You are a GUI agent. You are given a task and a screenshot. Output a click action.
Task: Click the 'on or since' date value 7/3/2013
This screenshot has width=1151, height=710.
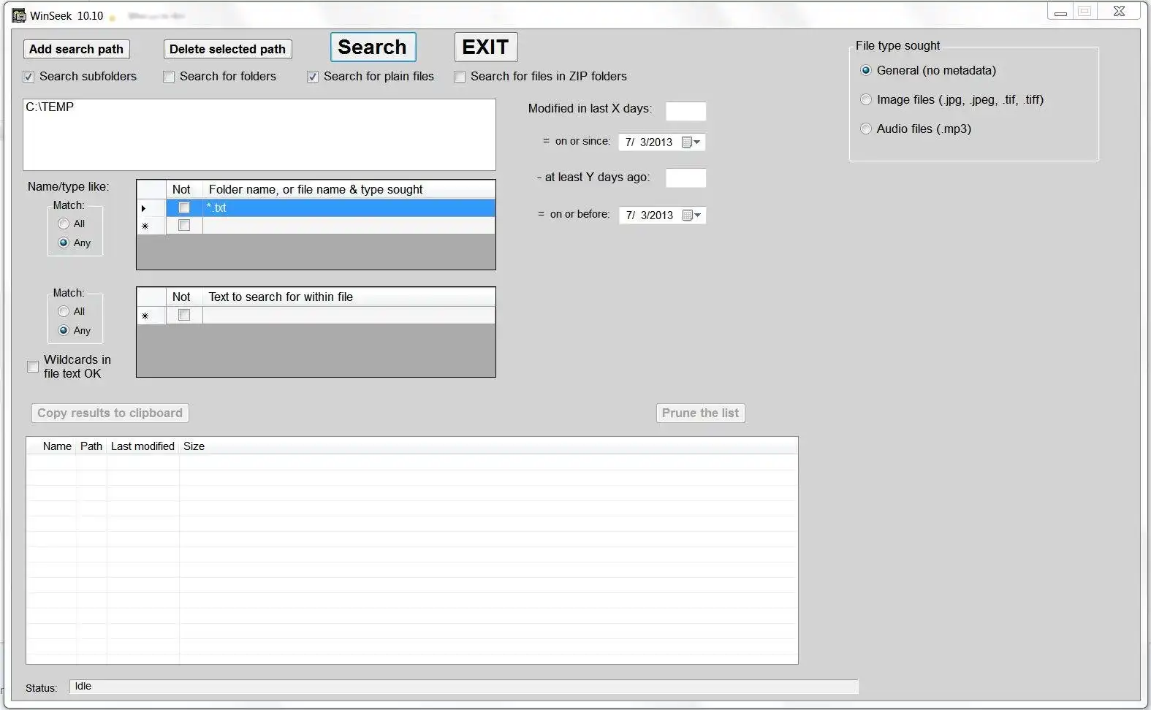click(649, 142)
